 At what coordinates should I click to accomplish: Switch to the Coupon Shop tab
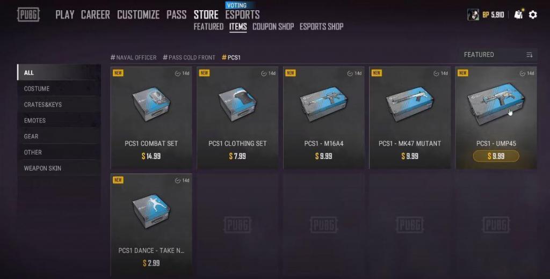(273, 27)
